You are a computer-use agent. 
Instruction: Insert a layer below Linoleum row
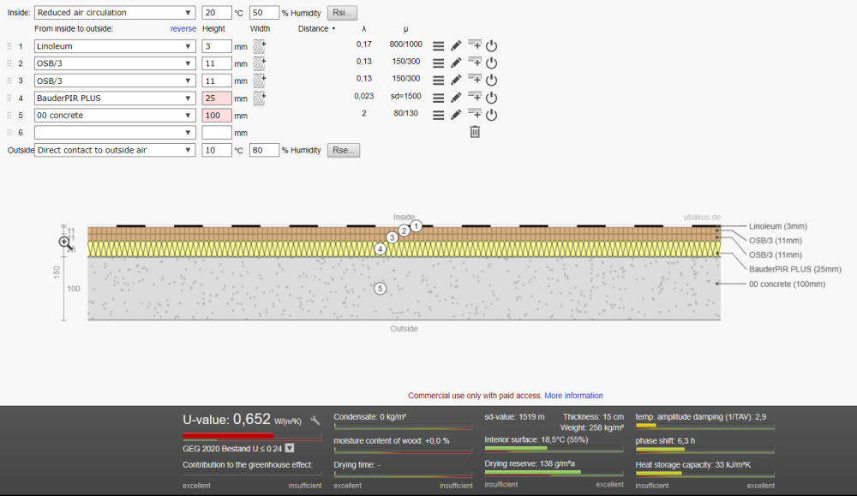point(475,45)
